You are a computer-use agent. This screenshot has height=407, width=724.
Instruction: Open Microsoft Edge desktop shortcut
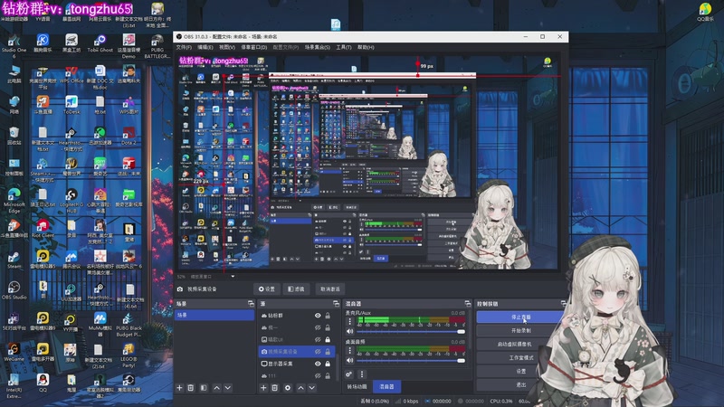coord(14,200)
